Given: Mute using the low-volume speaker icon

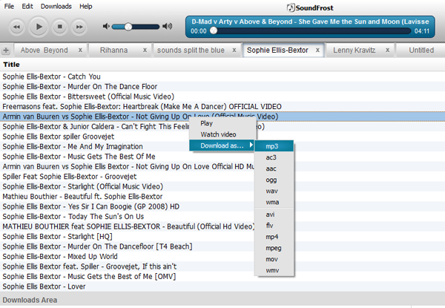Looking at the screenshot, I should click(106, 27).
